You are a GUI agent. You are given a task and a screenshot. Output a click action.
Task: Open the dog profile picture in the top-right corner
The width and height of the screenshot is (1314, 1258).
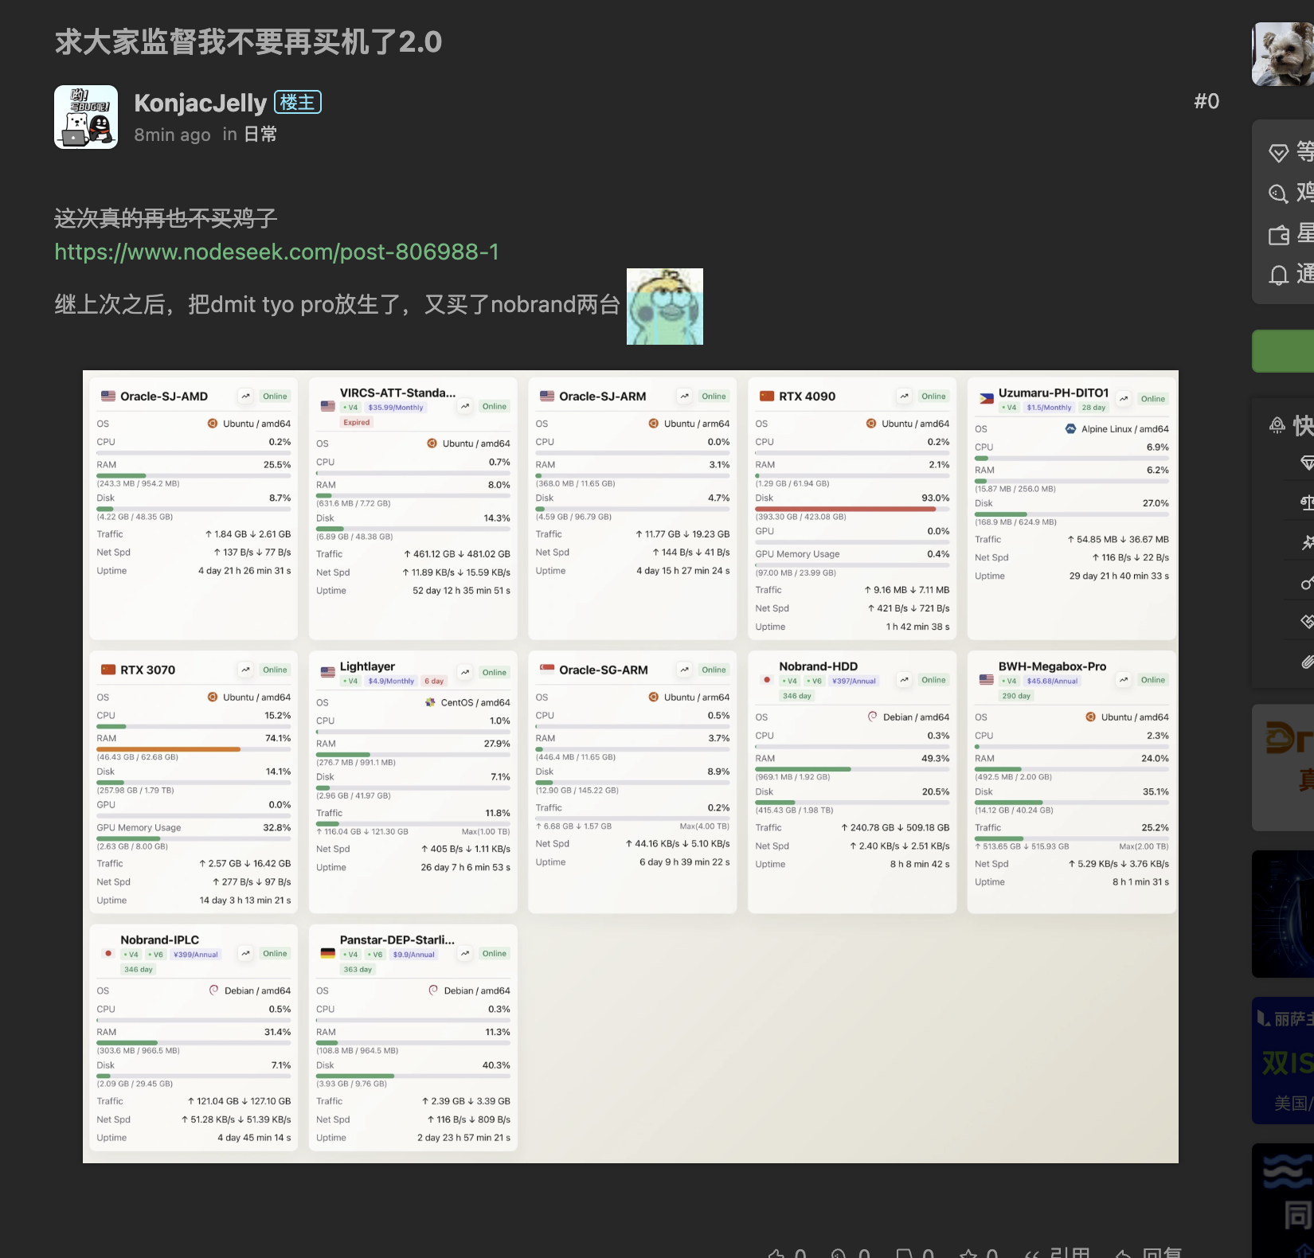[1283, 53]
